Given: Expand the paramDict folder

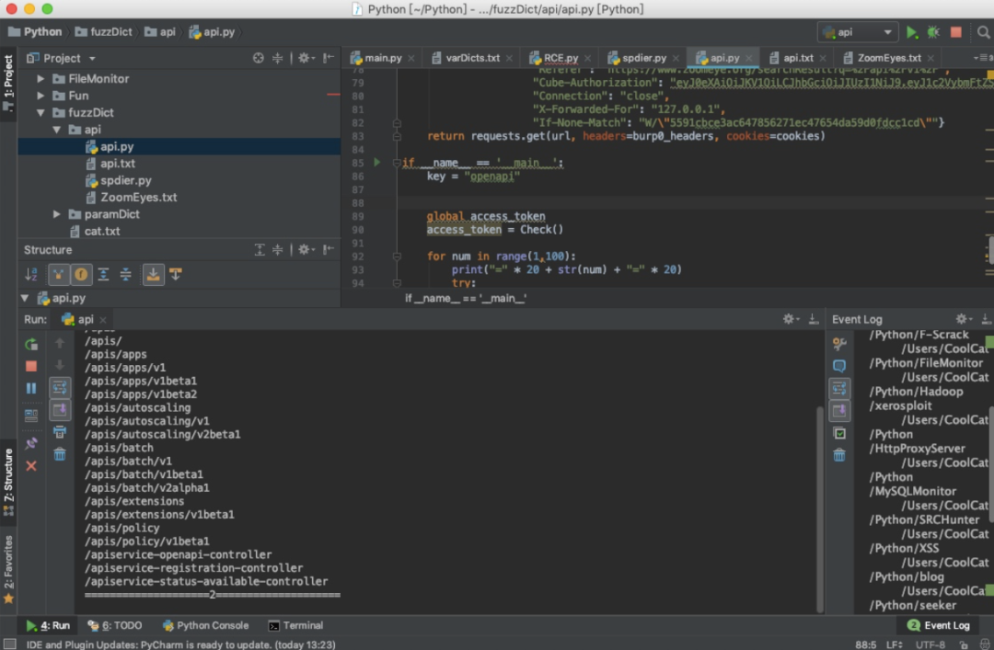Looking at the screenshot, I should point(58,214).
